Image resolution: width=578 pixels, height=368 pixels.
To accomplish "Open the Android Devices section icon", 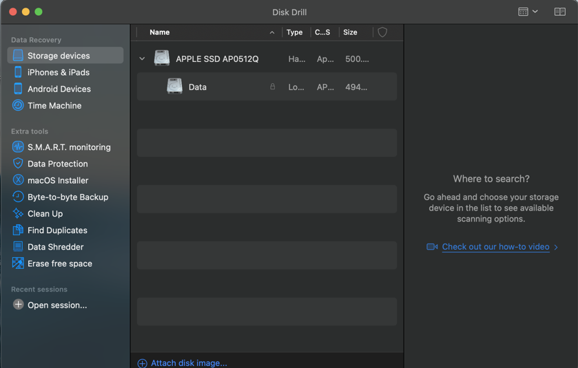I will pos(18,89).
